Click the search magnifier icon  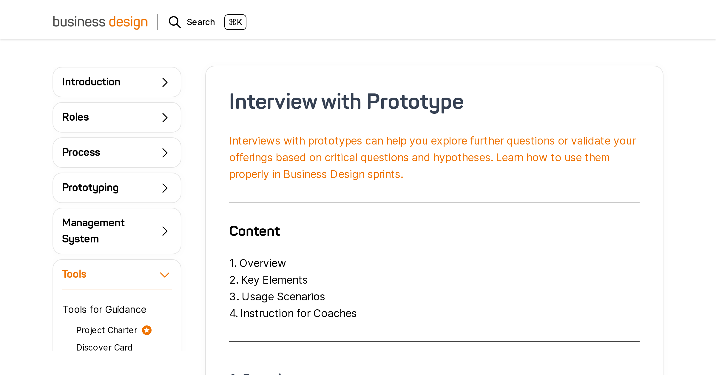[175, 22]
